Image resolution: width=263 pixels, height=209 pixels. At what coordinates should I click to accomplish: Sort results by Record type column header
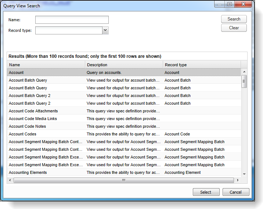[x=202, y=65]
